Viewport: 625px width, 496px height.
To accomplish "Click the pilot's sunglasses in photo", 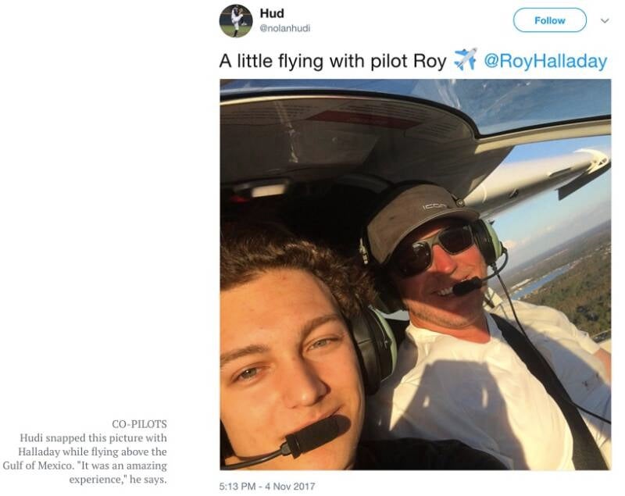I will pos(437,250).
